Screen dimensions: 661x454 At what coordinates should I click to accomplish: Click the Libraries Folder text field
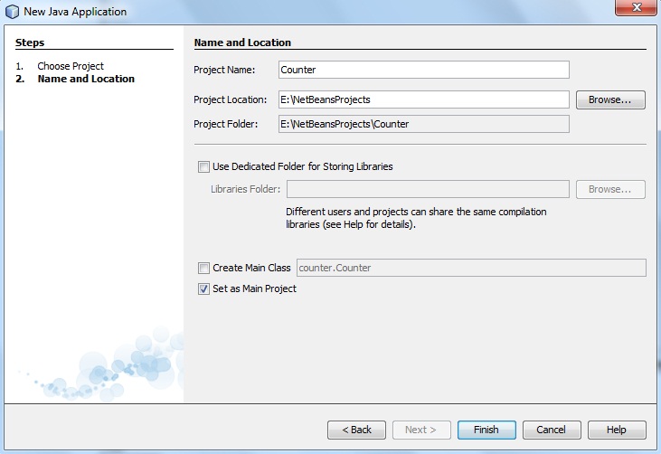coord(428,189)
